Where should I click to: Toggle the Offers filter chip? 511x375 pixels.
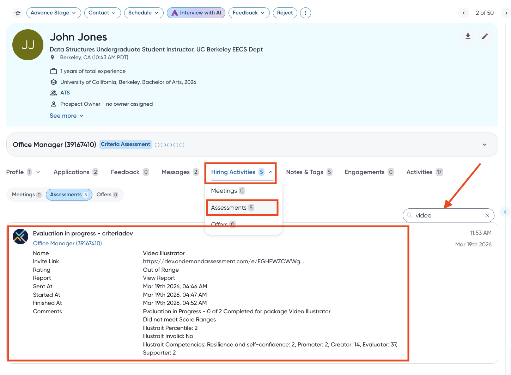click(107, 195)
